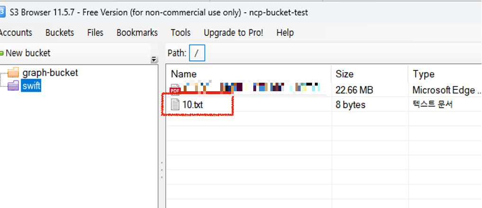Click the S3 Browser title bar icon

click(2, 12)
